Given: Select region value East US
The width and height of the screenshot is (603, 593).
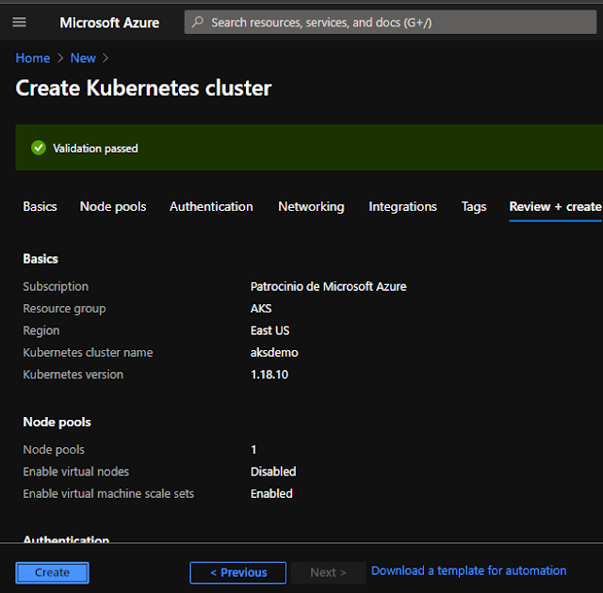Looking at the screenshot, I should click(x=270, y=330).
